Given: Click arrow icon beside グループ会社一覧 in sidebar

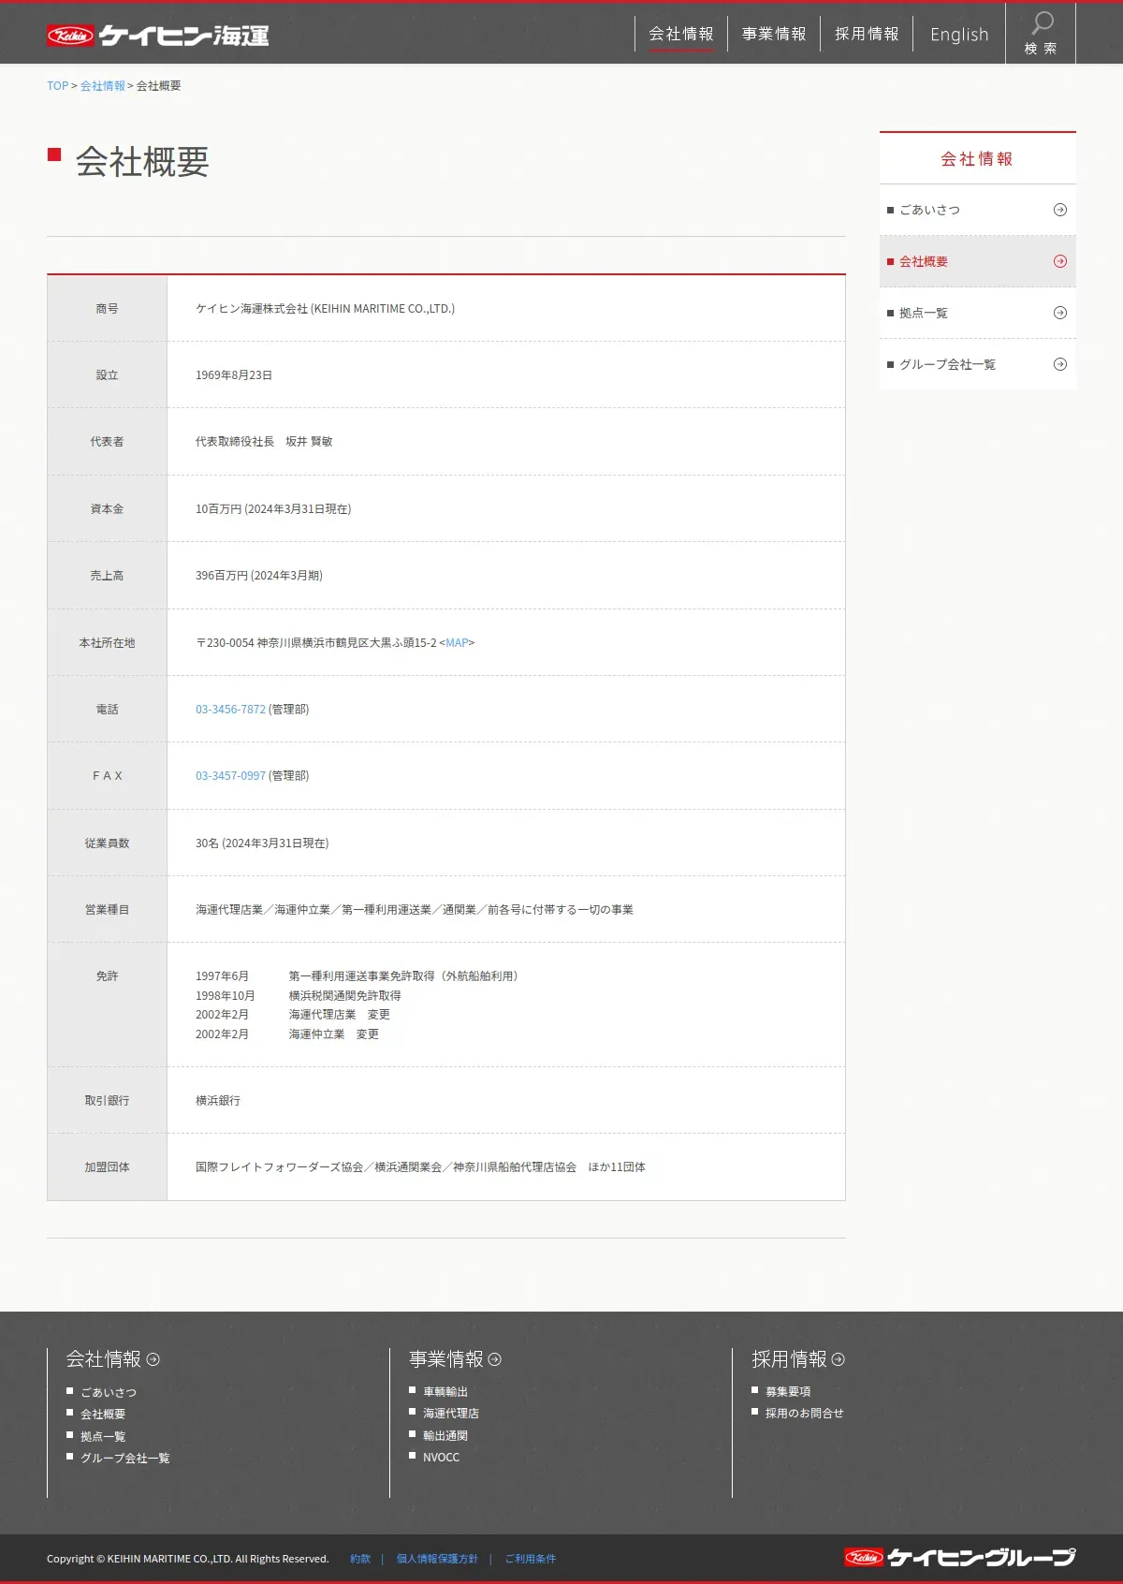Looking at the screenshot, I should click(x=1060, y=364).
